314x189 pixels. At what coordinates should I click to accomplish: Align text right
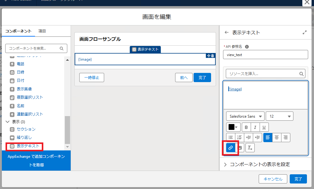click(x=285, y=137)
